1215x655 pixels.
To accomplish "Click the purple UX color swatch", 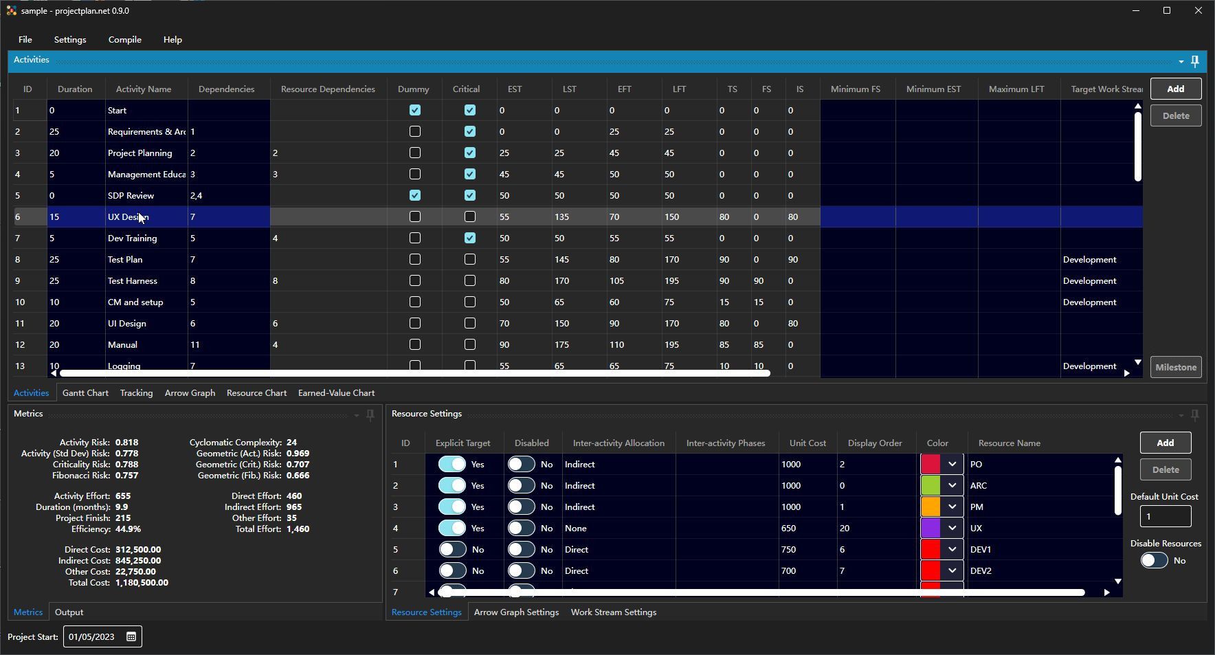I will point(930,528).
